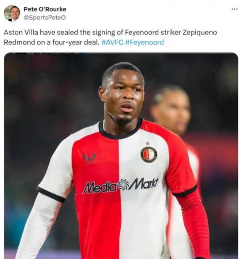
Task: Click the tweet text starting with Aston Villa
Action: [x=110, y=37]
